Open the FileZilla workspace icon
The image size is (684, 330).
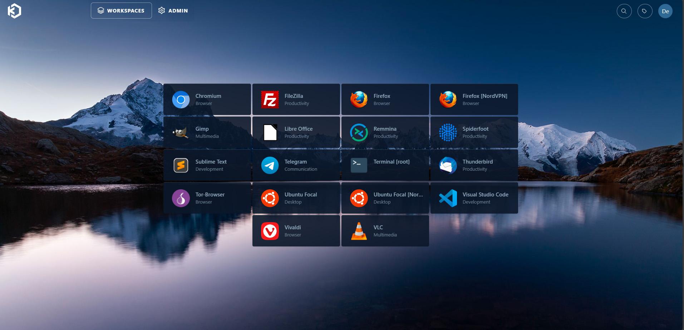(x=296, y=99)
